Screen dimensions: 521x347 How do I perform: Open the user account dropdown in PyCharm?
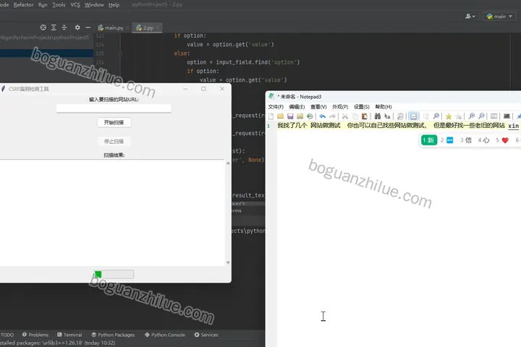470,16
